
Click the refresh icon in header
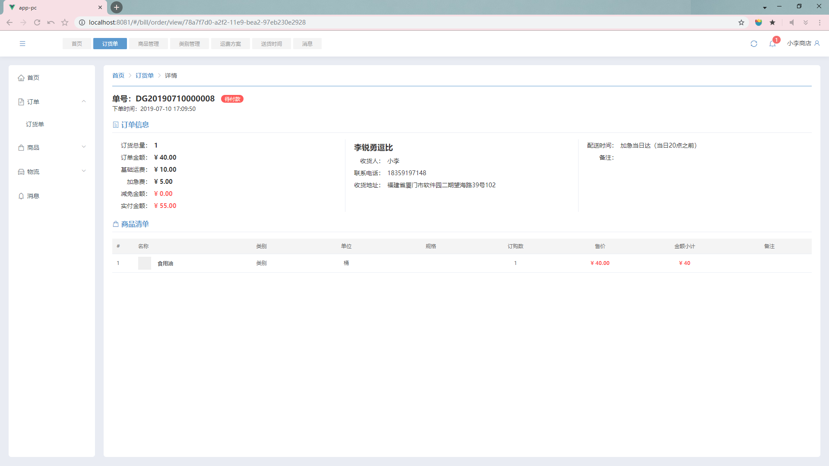coord(754,44)
